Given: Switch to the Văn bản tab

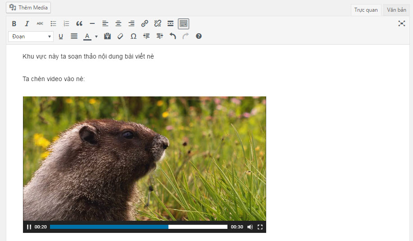Looking at the screenshot, I should click(396, 10).
